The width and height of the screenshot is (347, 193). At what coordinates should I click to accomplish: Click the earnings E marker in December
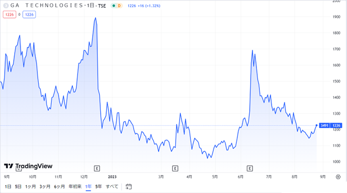pyautogui.click(x=97, y=169)
